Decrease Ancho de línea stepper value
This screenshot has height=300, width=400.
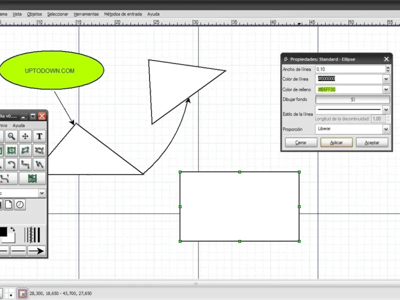click(x=388, y=71)
